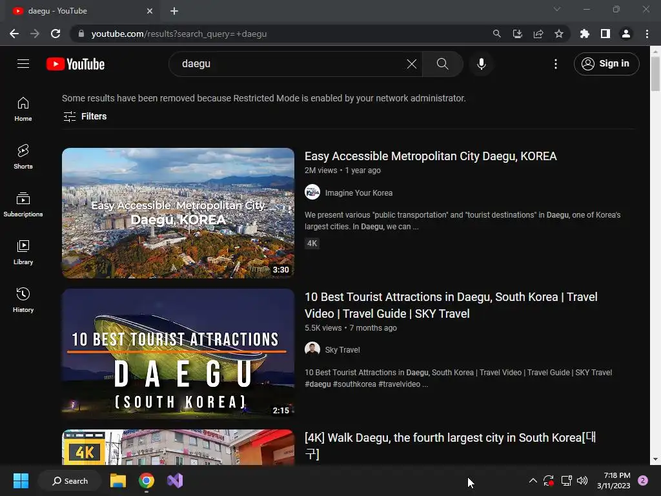Click the address bar URL
The height and width of the screenshot is (496, 661).
click(x=179, y=34)
